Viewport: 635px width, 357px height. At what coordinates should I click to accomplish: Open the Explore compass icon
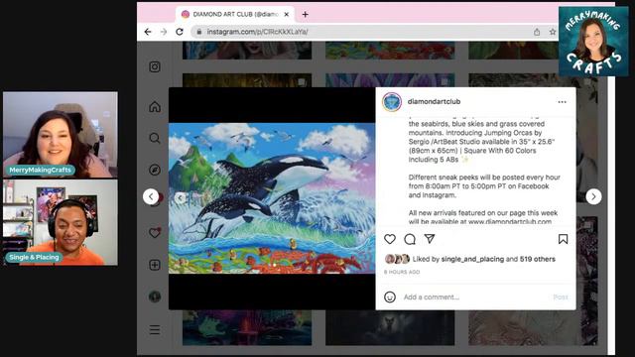tap(155, 170)
